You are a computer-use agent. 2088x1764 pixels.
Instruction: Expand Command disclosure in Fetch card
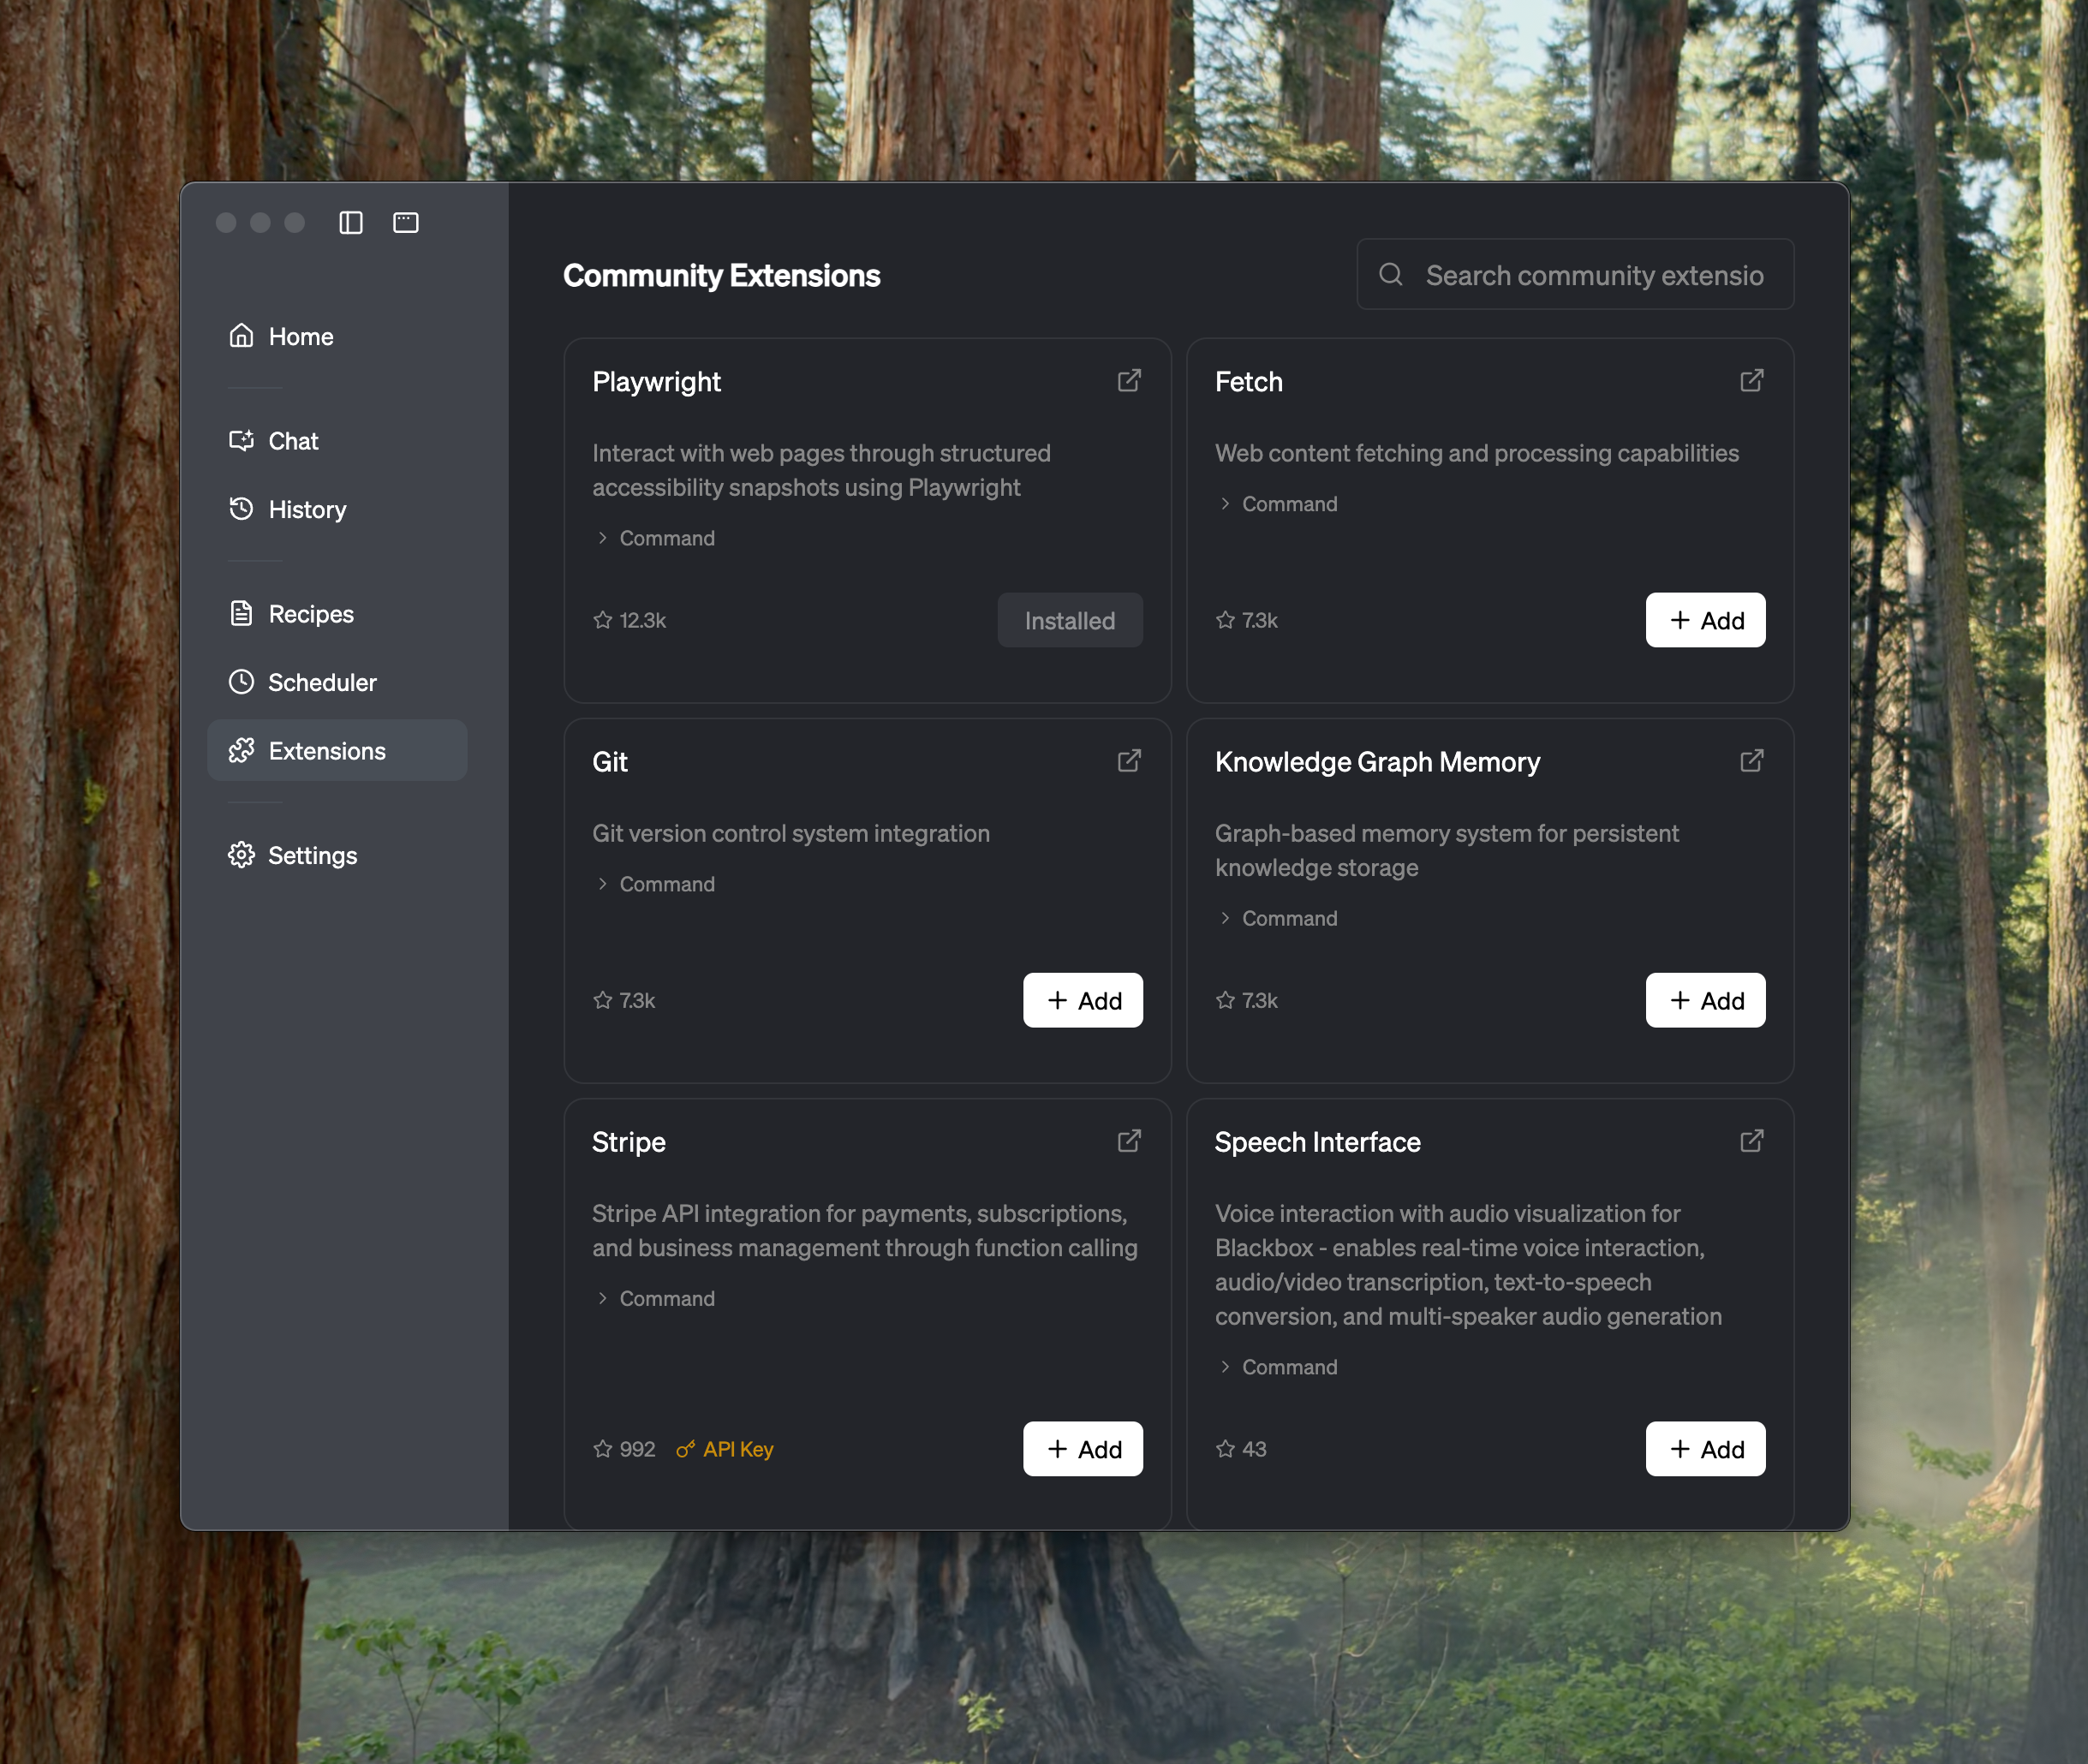click(1278, 504)
